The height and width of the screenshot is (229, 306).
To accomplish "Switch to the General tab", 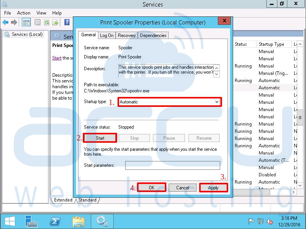I will click(89, 35).
